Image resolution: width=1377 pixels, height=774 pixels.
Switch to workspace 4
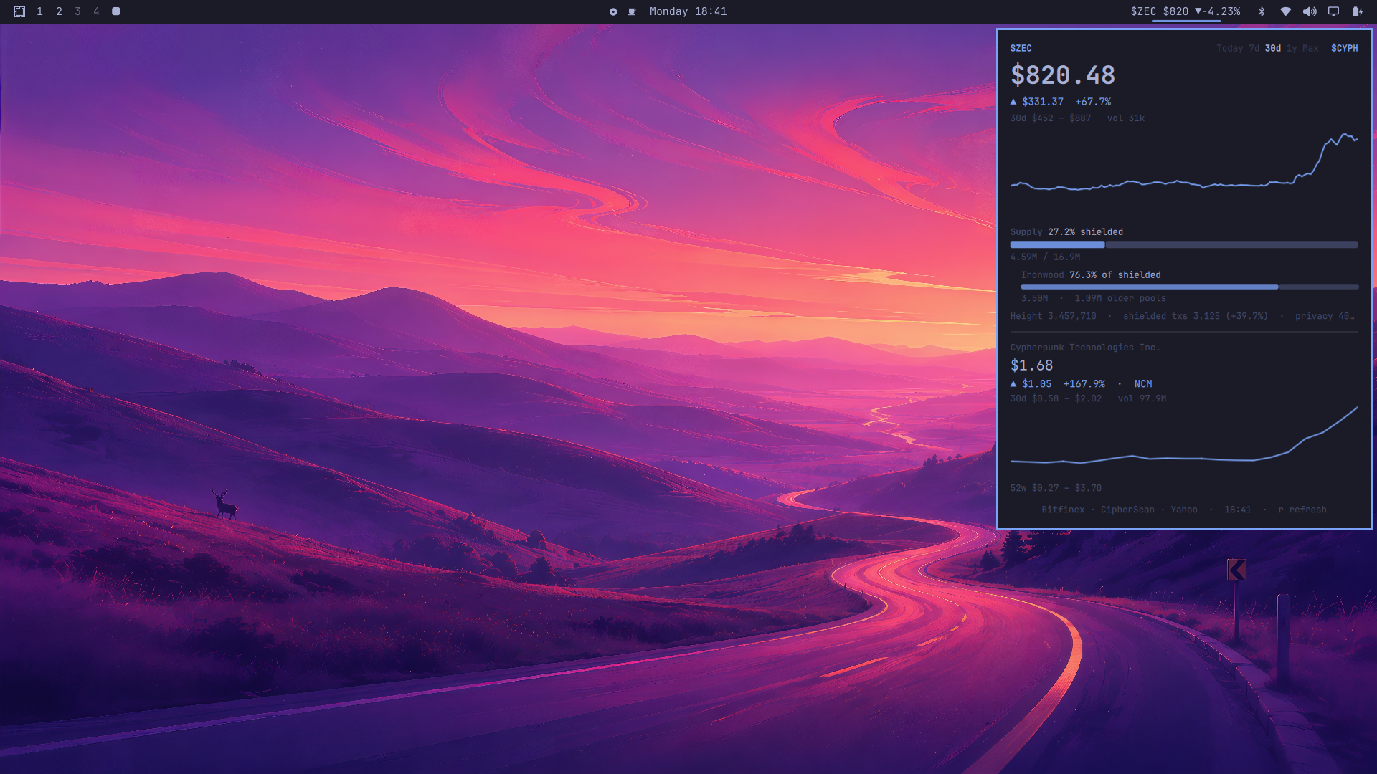(96, 11)
